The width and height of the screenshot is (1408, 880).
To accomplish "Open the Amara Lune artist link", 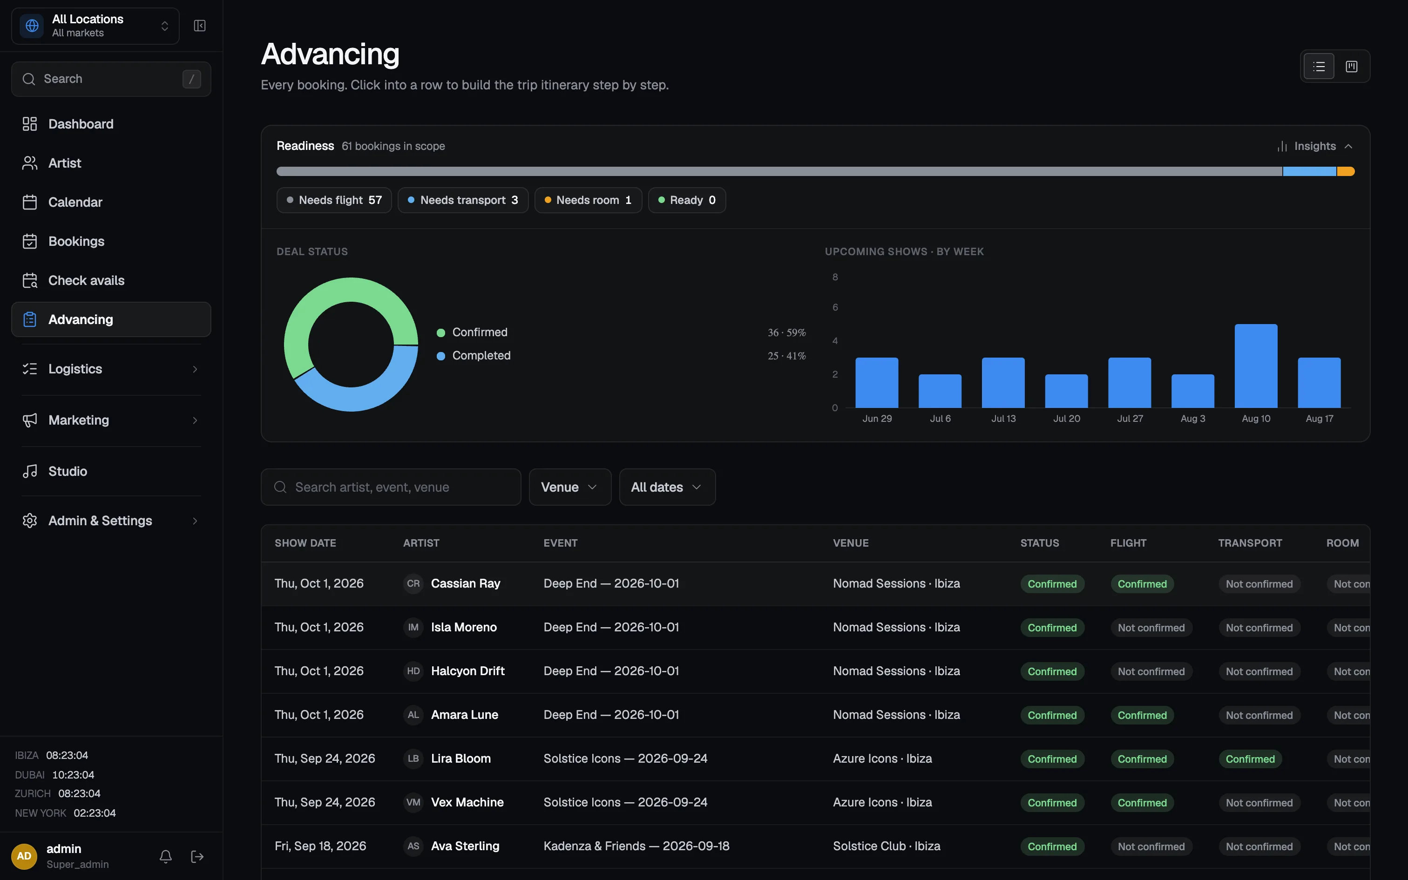I will (x=464, y=715).
